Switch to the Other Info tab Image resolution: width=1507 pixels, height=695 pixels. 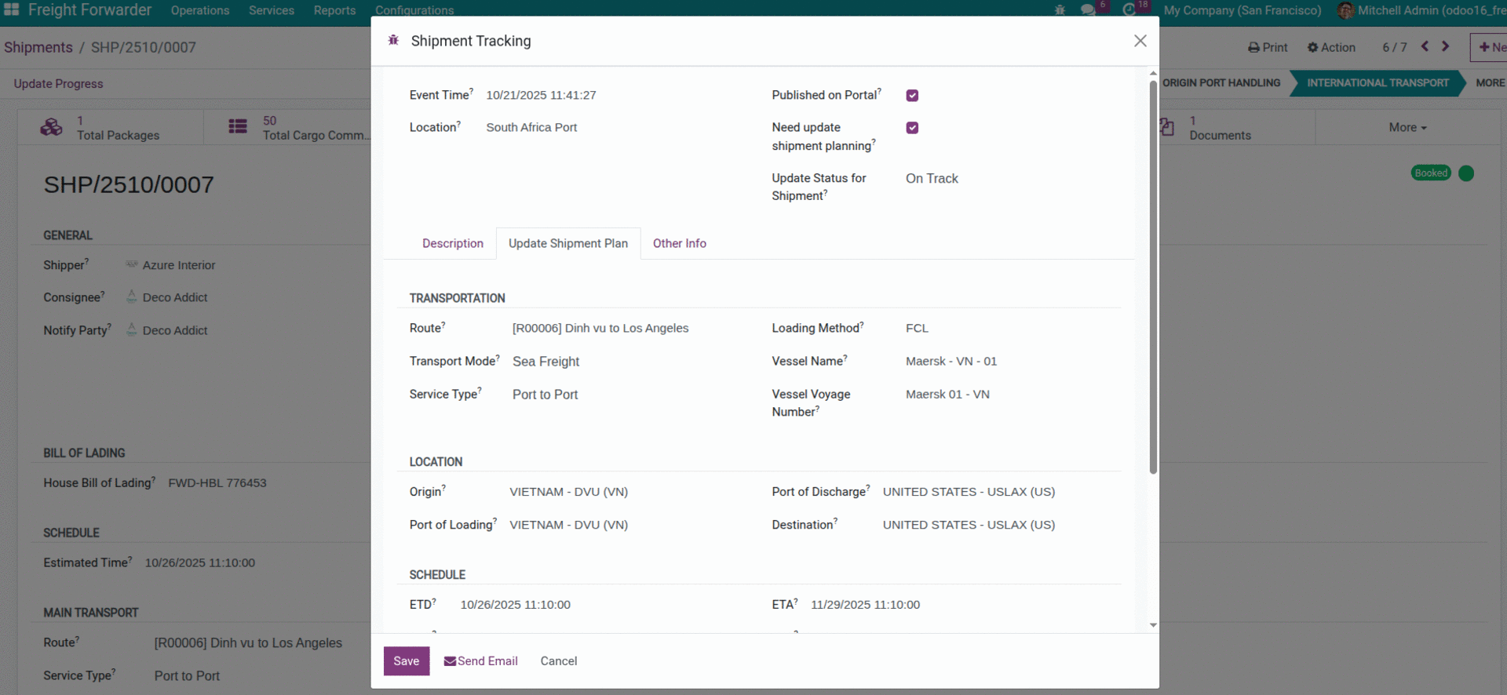tap(679, 243)
